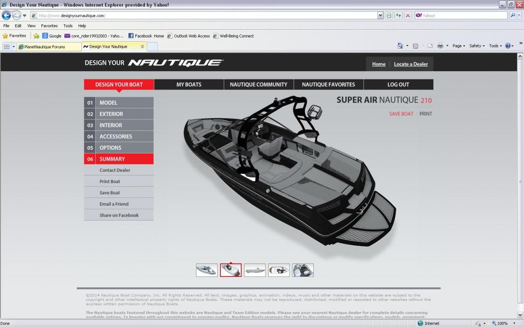
Task: Click the printer icon in command bar
Action: [440, 46]
